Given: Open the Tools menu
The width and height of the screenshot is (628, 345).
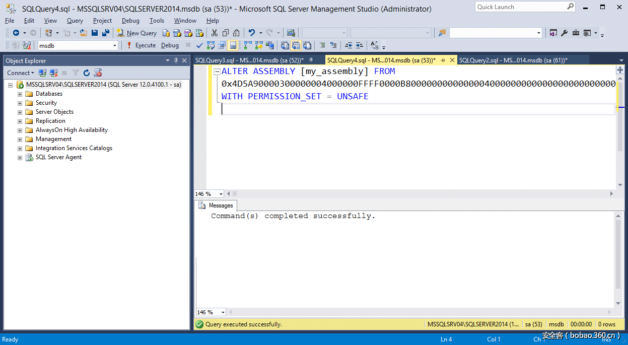Looking at the screenshot, I should [x=157, y=21].
